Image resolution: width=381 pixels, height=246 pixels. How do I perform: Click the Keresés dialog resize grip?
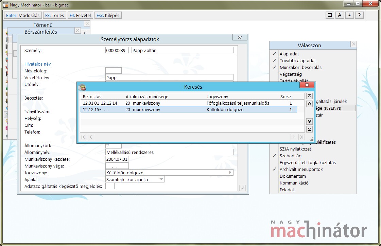(311, 139)
